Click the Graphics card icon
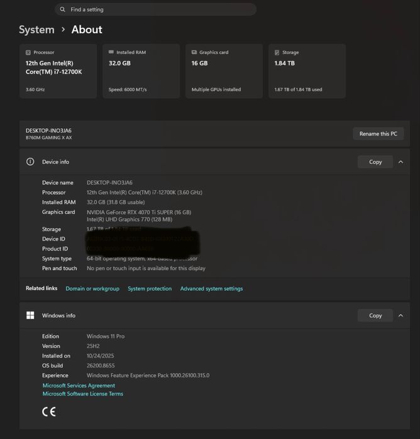Viewport: 420px width, 439px height. pos(194,52)
